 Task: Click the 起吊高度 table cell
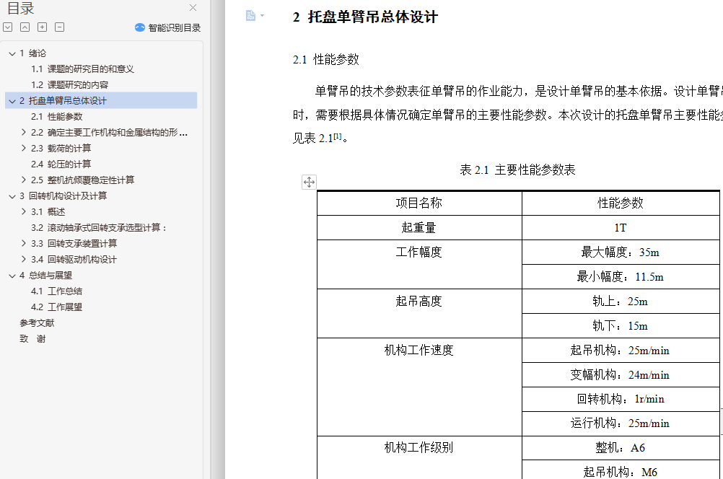tap(419, 314)
